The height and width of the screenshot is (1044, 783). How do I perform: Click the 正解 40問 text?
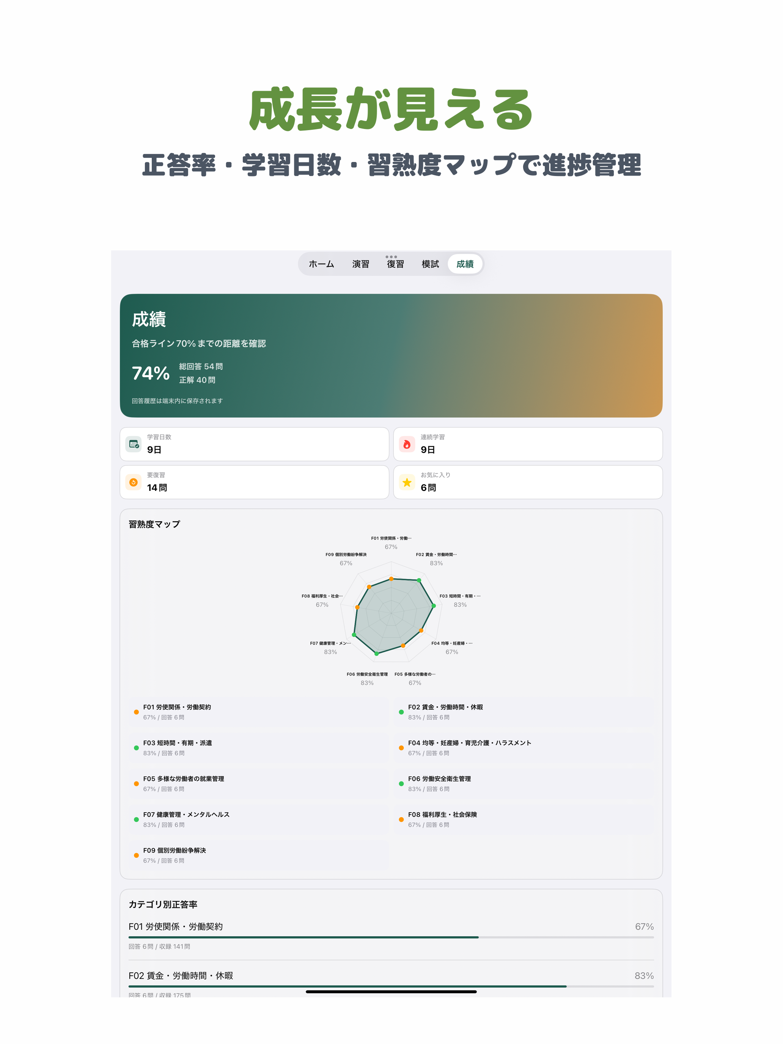(197, 380)
